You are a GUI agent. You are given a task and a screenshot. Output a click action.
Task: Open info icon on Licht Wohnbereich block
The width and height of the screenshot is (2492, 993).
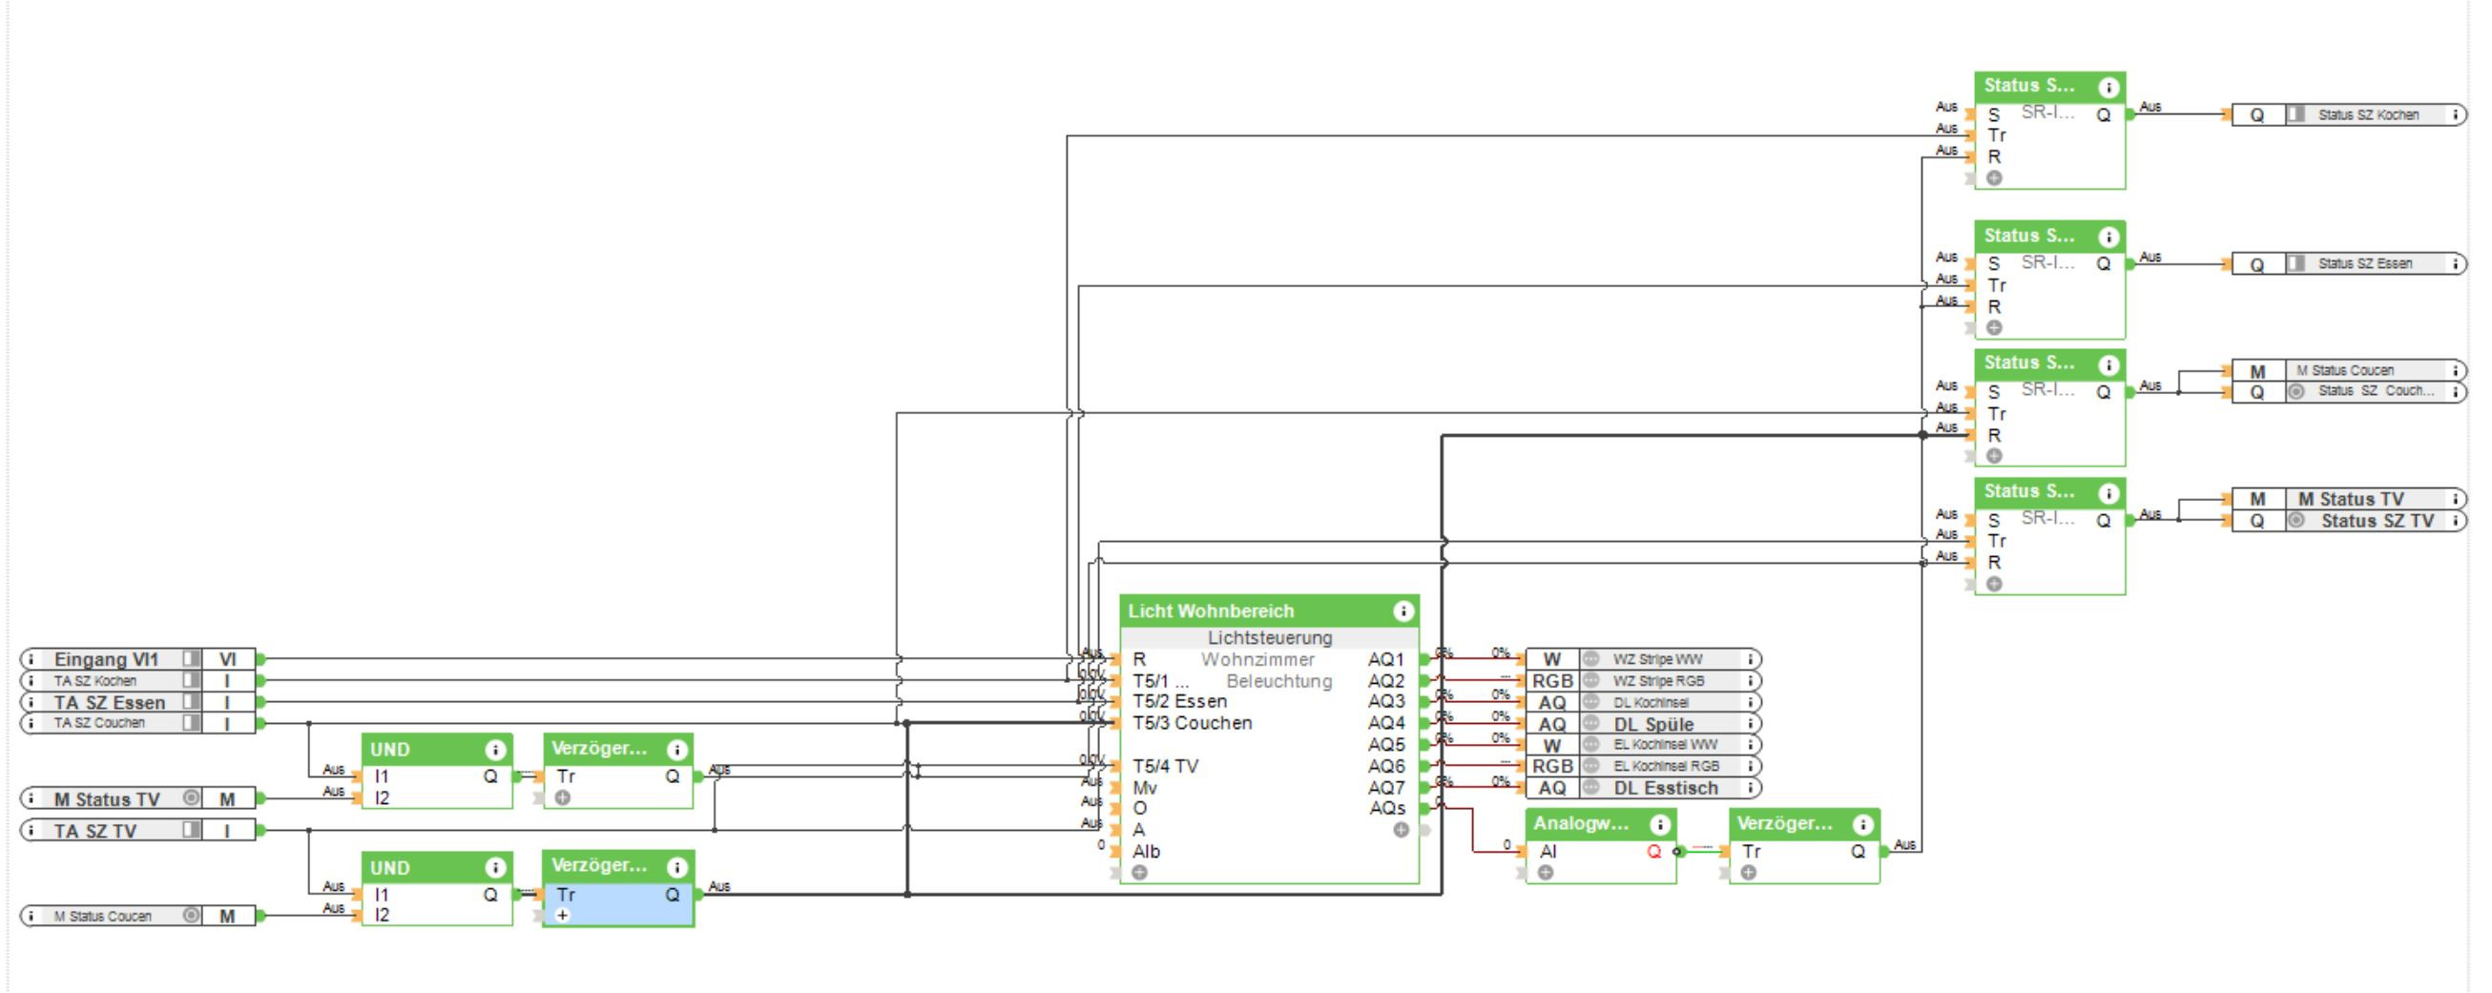tap(1402, 611)
